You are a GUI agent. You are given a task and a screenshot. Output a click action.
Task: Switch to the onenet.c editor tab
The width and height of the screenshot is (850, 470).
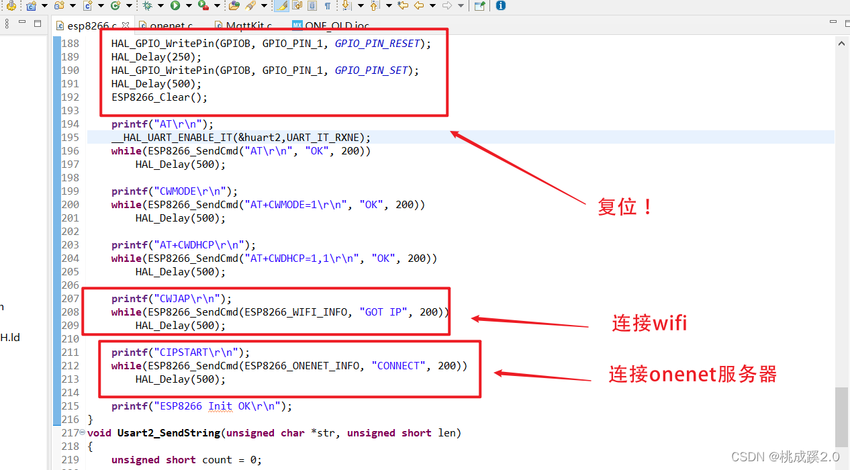point(165,26)
